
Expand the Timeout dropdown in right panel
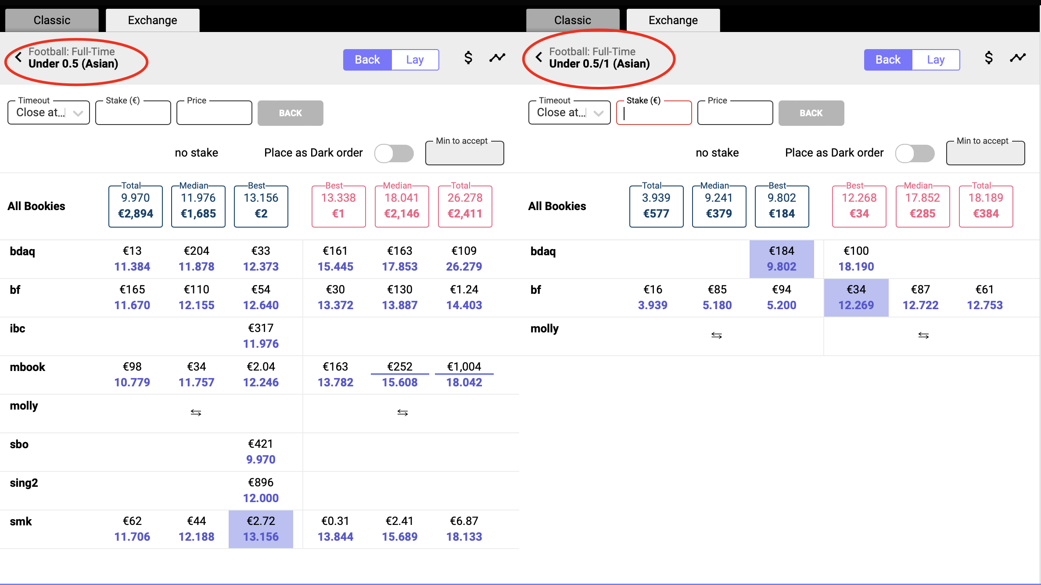coord(570,113)
